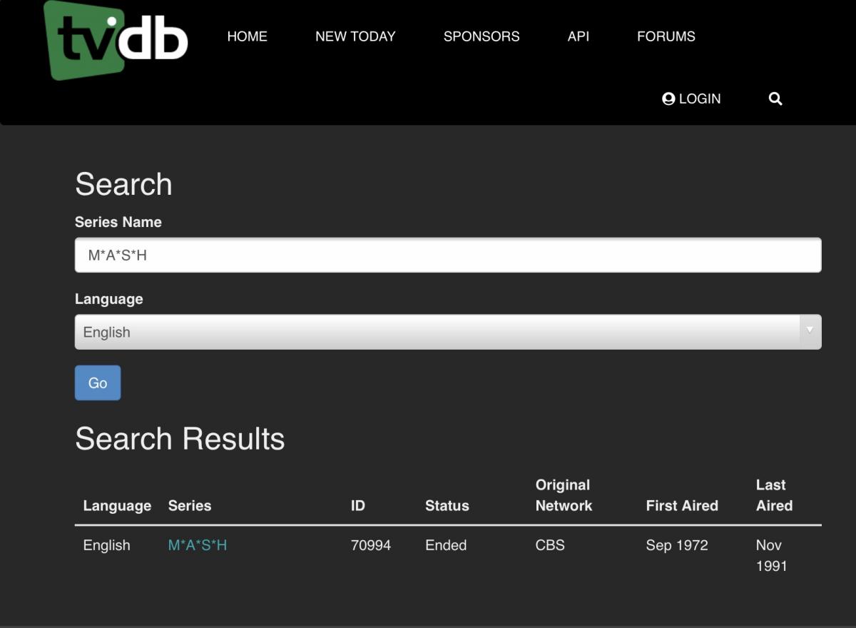Screen dimensions: 856x628
Task: Click the Ended status cell
Action: (446, 545)
